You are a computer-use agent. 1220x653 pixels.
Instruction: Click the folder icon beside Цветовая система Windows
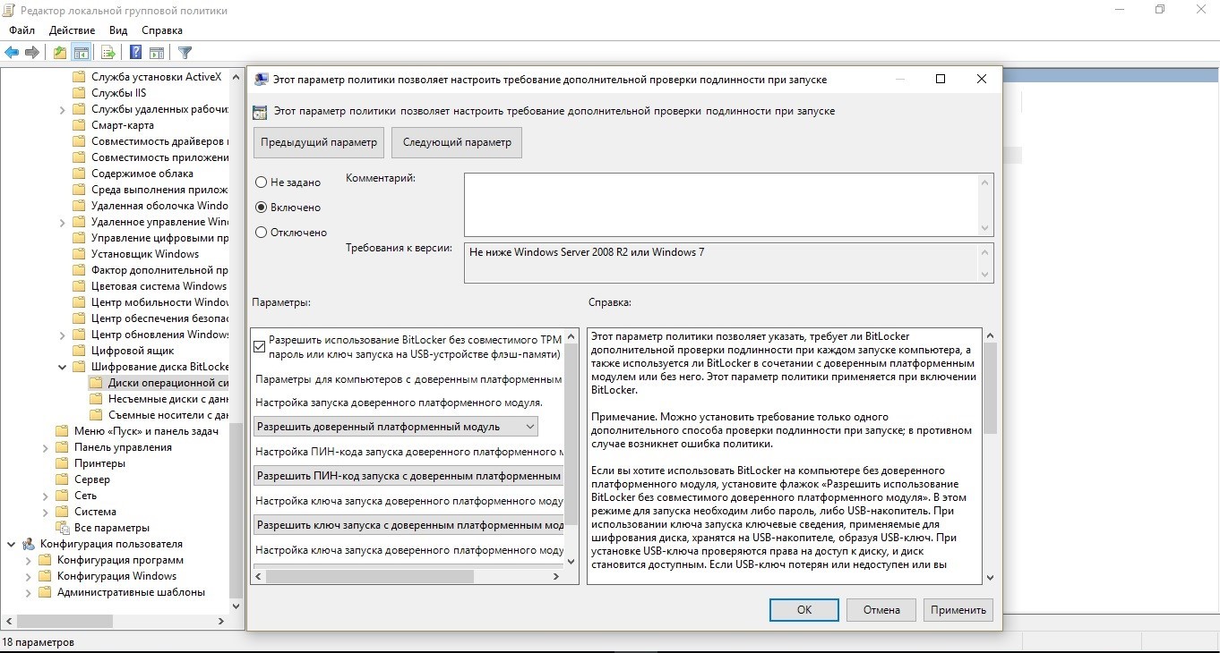pyautogui.click(x=79, y=286)
